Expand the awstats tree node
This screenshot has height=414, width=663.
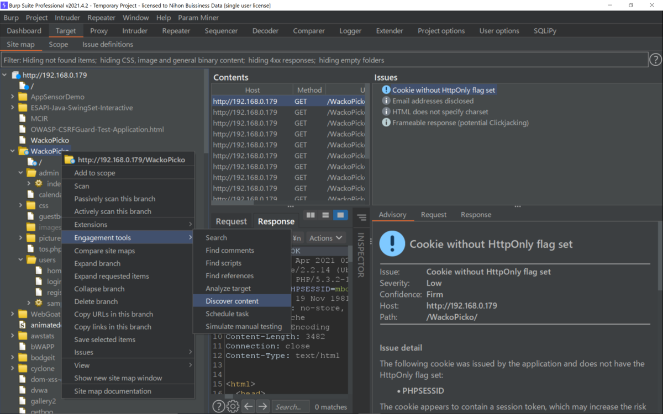13,336
